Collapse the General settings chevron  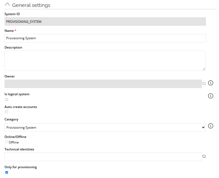(x=7, y=5)
